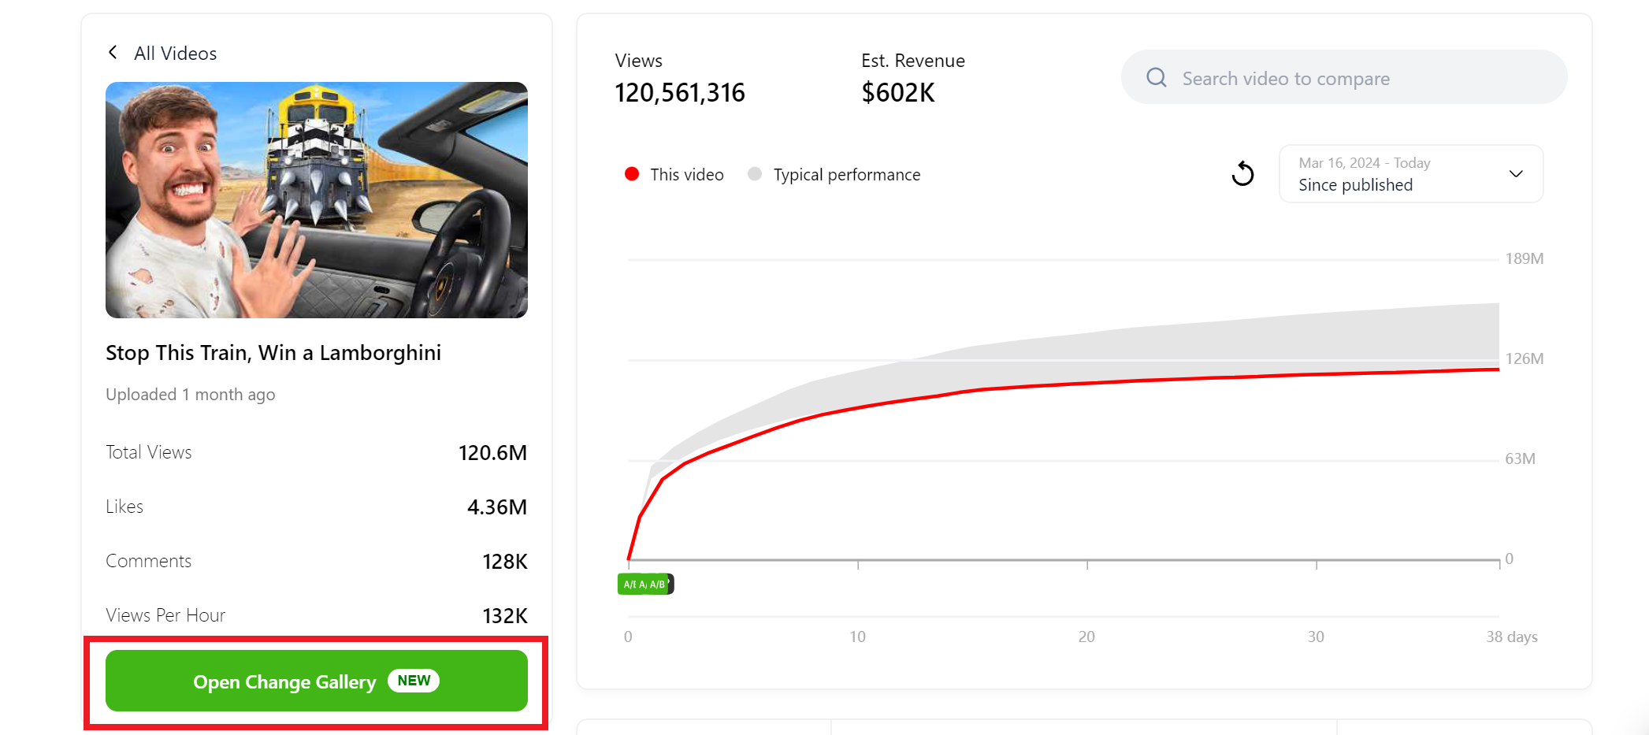Click the red This video legend dot

(x=632, y=174)
